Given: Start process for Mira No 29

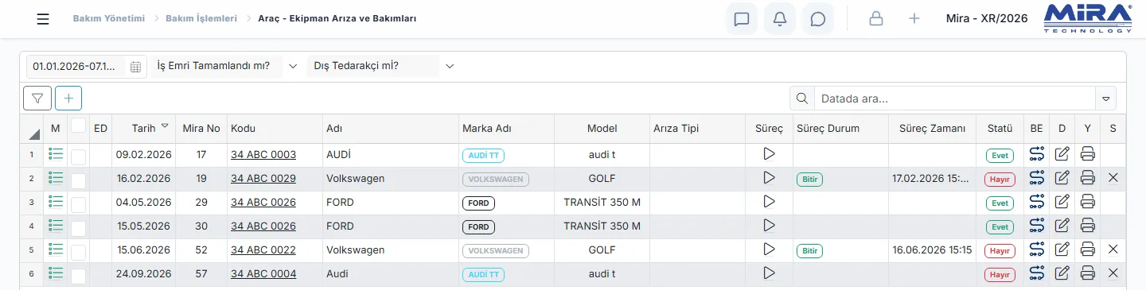Looking at the screenshot, I should click(769, 202).
